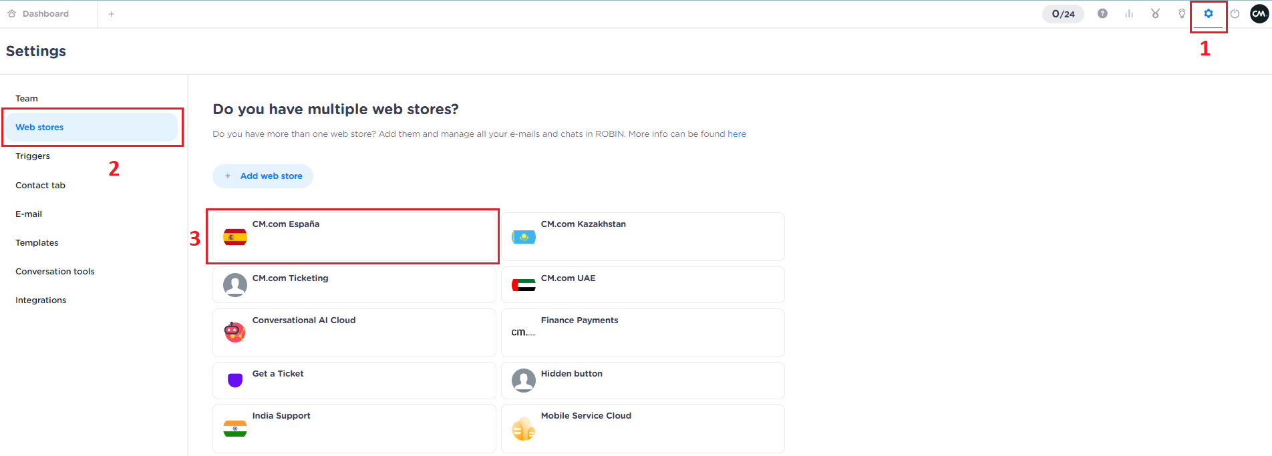Image resolution: width=1272 pixels, height=456 pixels.
Task: Open the statistics bar chart icon
Action: [1129, 13]
